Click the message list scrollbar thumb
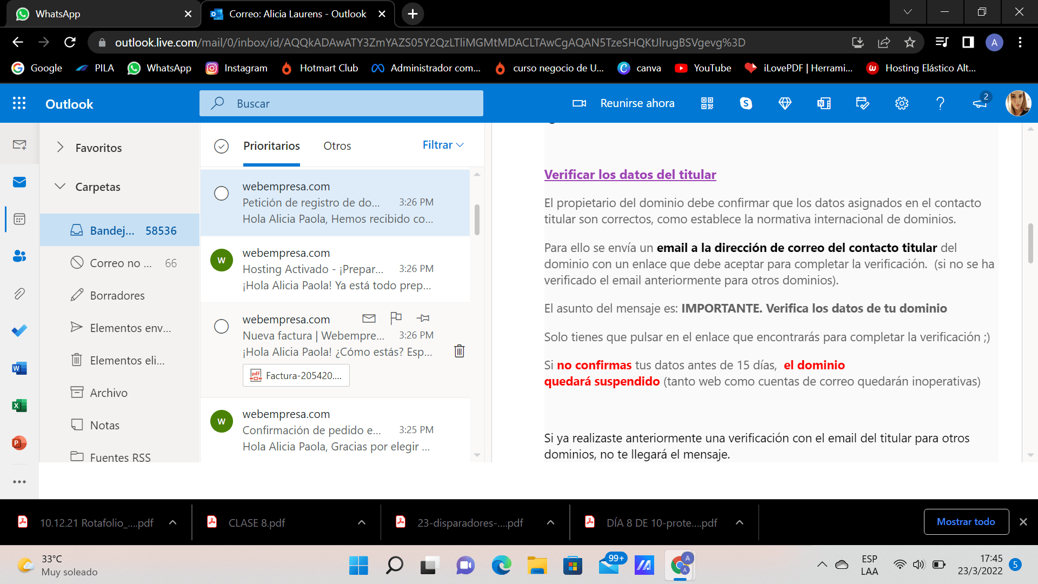 point(477,220)
